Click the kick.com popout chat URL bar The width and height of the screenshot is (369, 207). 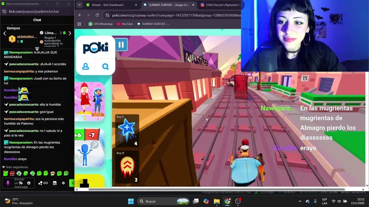[x=34, y=11]
